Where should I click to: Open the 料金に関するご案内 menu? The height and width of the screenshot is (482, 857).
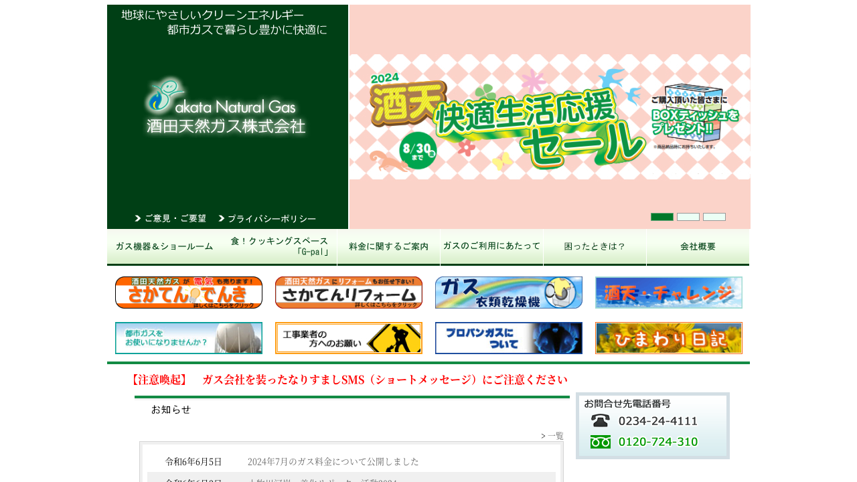(389, 247)
